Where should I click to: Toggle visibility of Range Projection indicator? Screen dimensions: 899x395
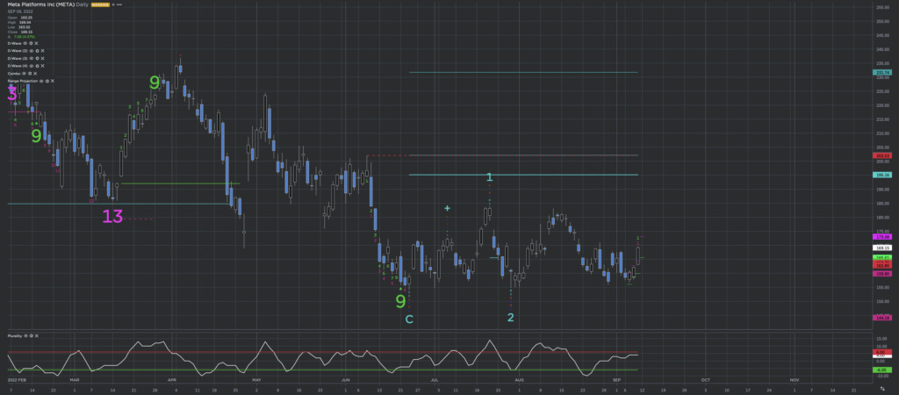click(41, 82)
